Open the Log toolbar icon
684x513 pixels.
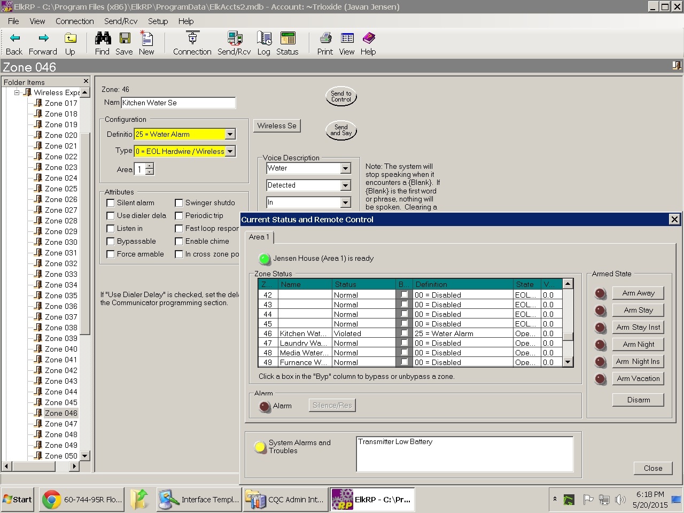(x=263, y=38)
